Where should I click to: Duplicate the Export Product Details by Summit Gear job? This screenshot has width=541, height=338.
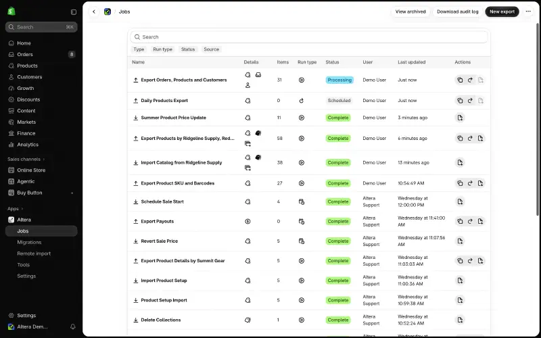click(x=460, y=261)
